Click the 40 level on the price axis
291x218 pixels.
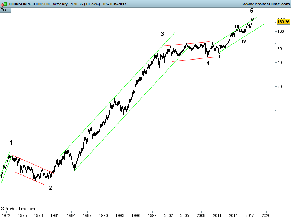point(279,62)
